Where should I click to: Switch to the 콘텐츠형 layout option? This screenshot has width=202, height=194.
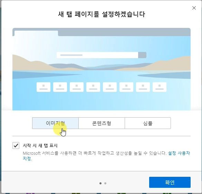pyautogui.click(x=102, y=123)
